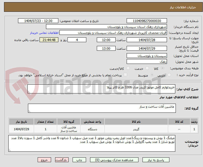Click the table گروه کالا column header
This screenshot has height=167, width=203.
69,122
